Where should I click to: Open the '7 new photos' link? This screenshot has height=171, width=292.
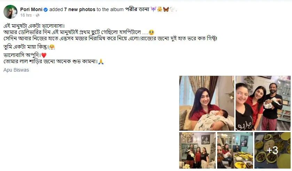pyautogui.click(x=80, y=9)
